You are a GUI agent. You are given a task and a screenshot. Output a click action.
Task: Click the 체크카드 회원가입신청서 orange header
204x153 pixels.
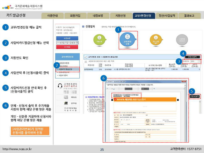click(145, 99)
